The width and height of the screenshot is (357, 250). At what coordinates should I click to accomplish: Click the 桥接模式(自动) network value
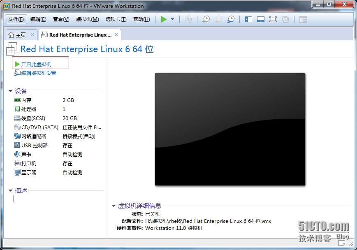pyautogui.click(x=79, y=137)
